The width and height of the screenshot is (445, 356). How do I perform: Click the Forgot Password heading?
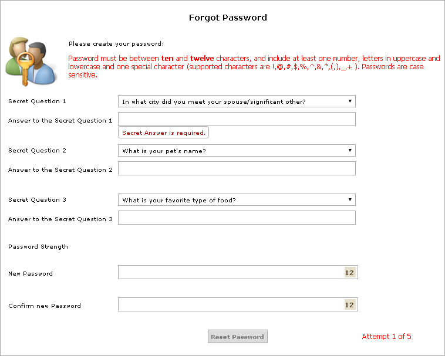[x=228, y=18]
